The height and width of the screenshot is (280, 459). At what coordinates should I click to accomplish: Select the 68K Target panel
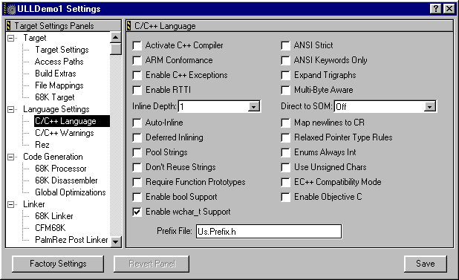[x=55, y=97]
